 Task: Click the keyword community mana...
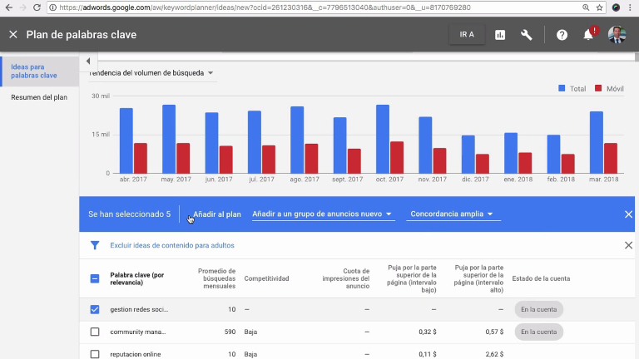point(138,332)
